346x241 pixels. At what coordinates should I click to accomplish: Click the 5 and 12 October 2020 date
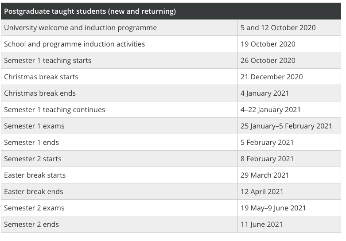(278, 28)
